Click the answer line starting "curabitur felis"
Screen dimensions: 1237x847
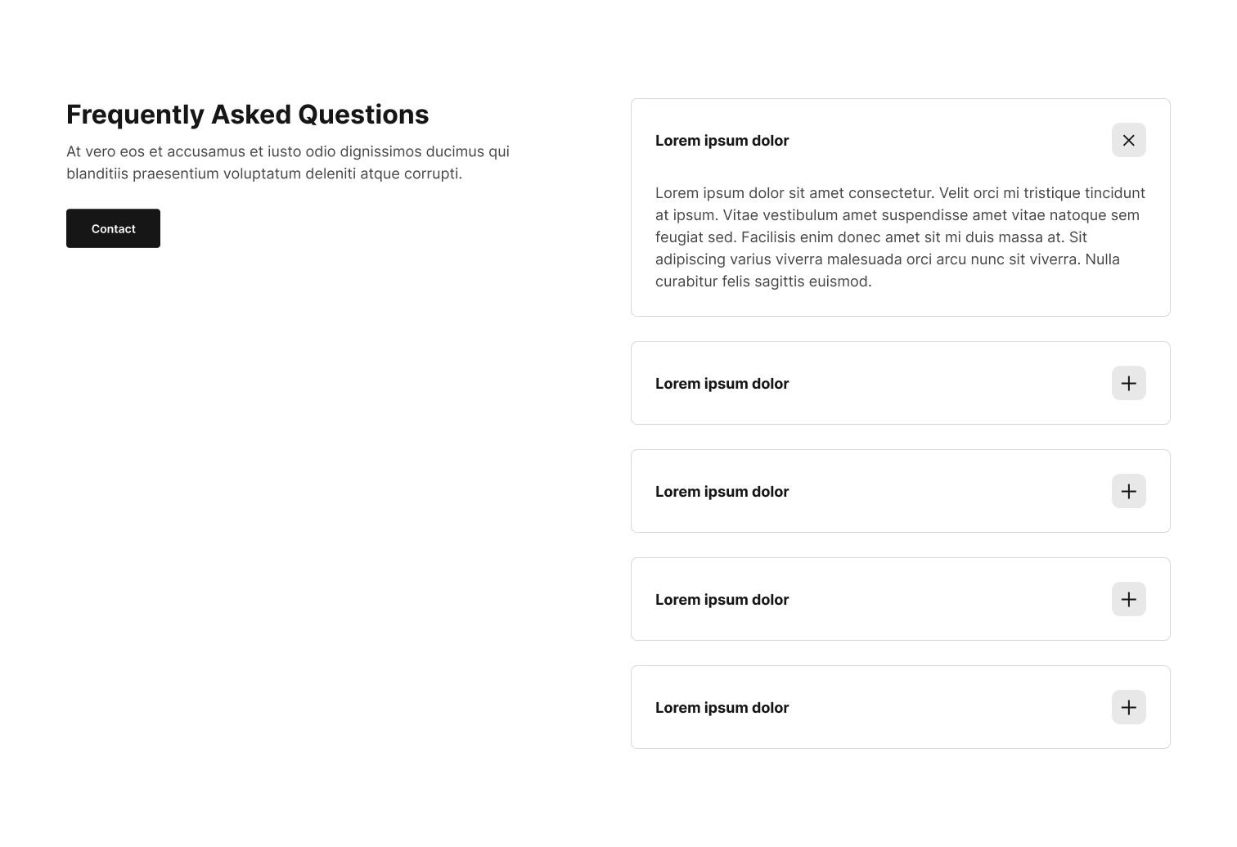(x=763, y=282)
